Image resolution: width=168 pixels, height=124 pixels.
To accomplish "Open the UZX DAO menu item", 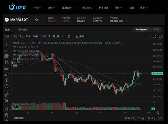I will pyautogui.click(x=87, y=8).
